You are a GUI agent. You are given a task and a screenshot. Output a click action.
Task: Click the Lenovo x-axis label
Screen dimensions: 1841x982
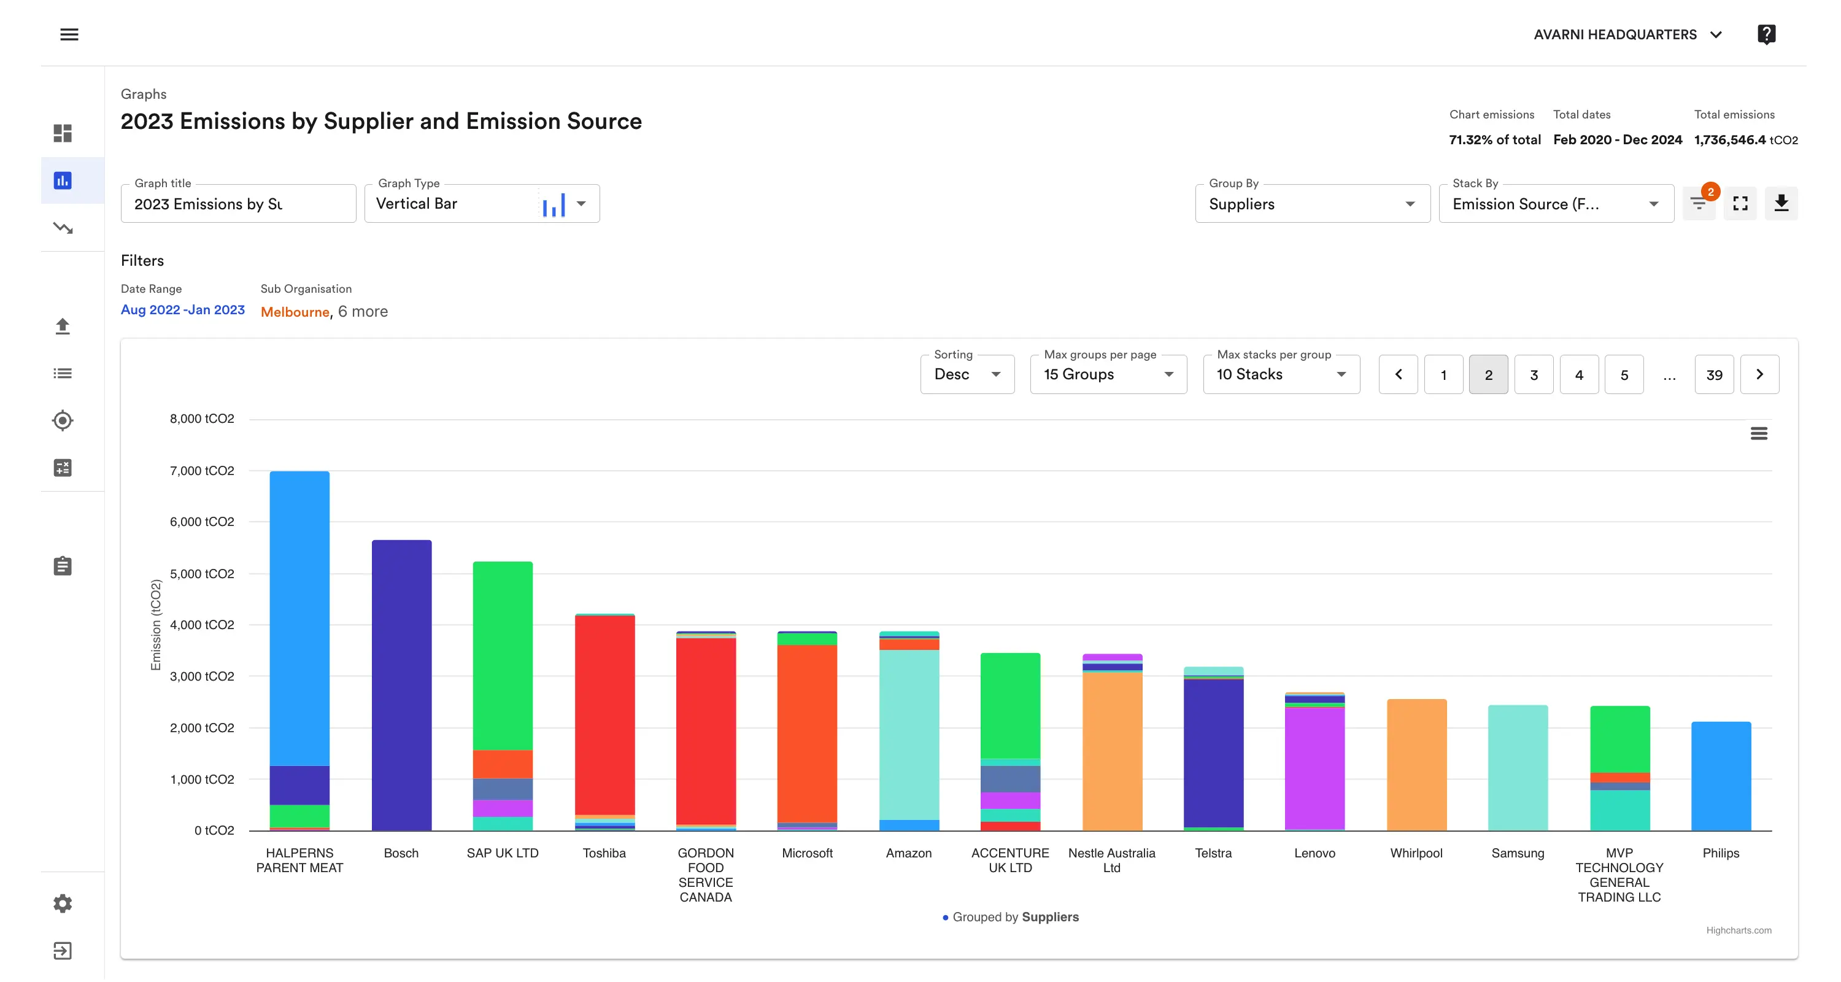coord(1314,853)
